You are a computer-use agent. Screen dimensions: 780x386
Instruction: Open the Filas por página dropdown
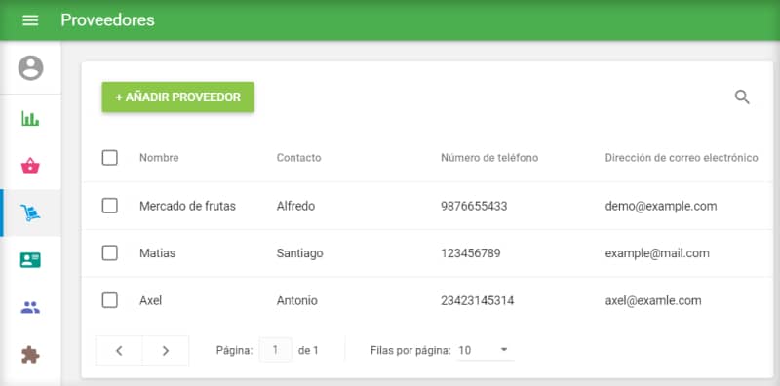486,350
